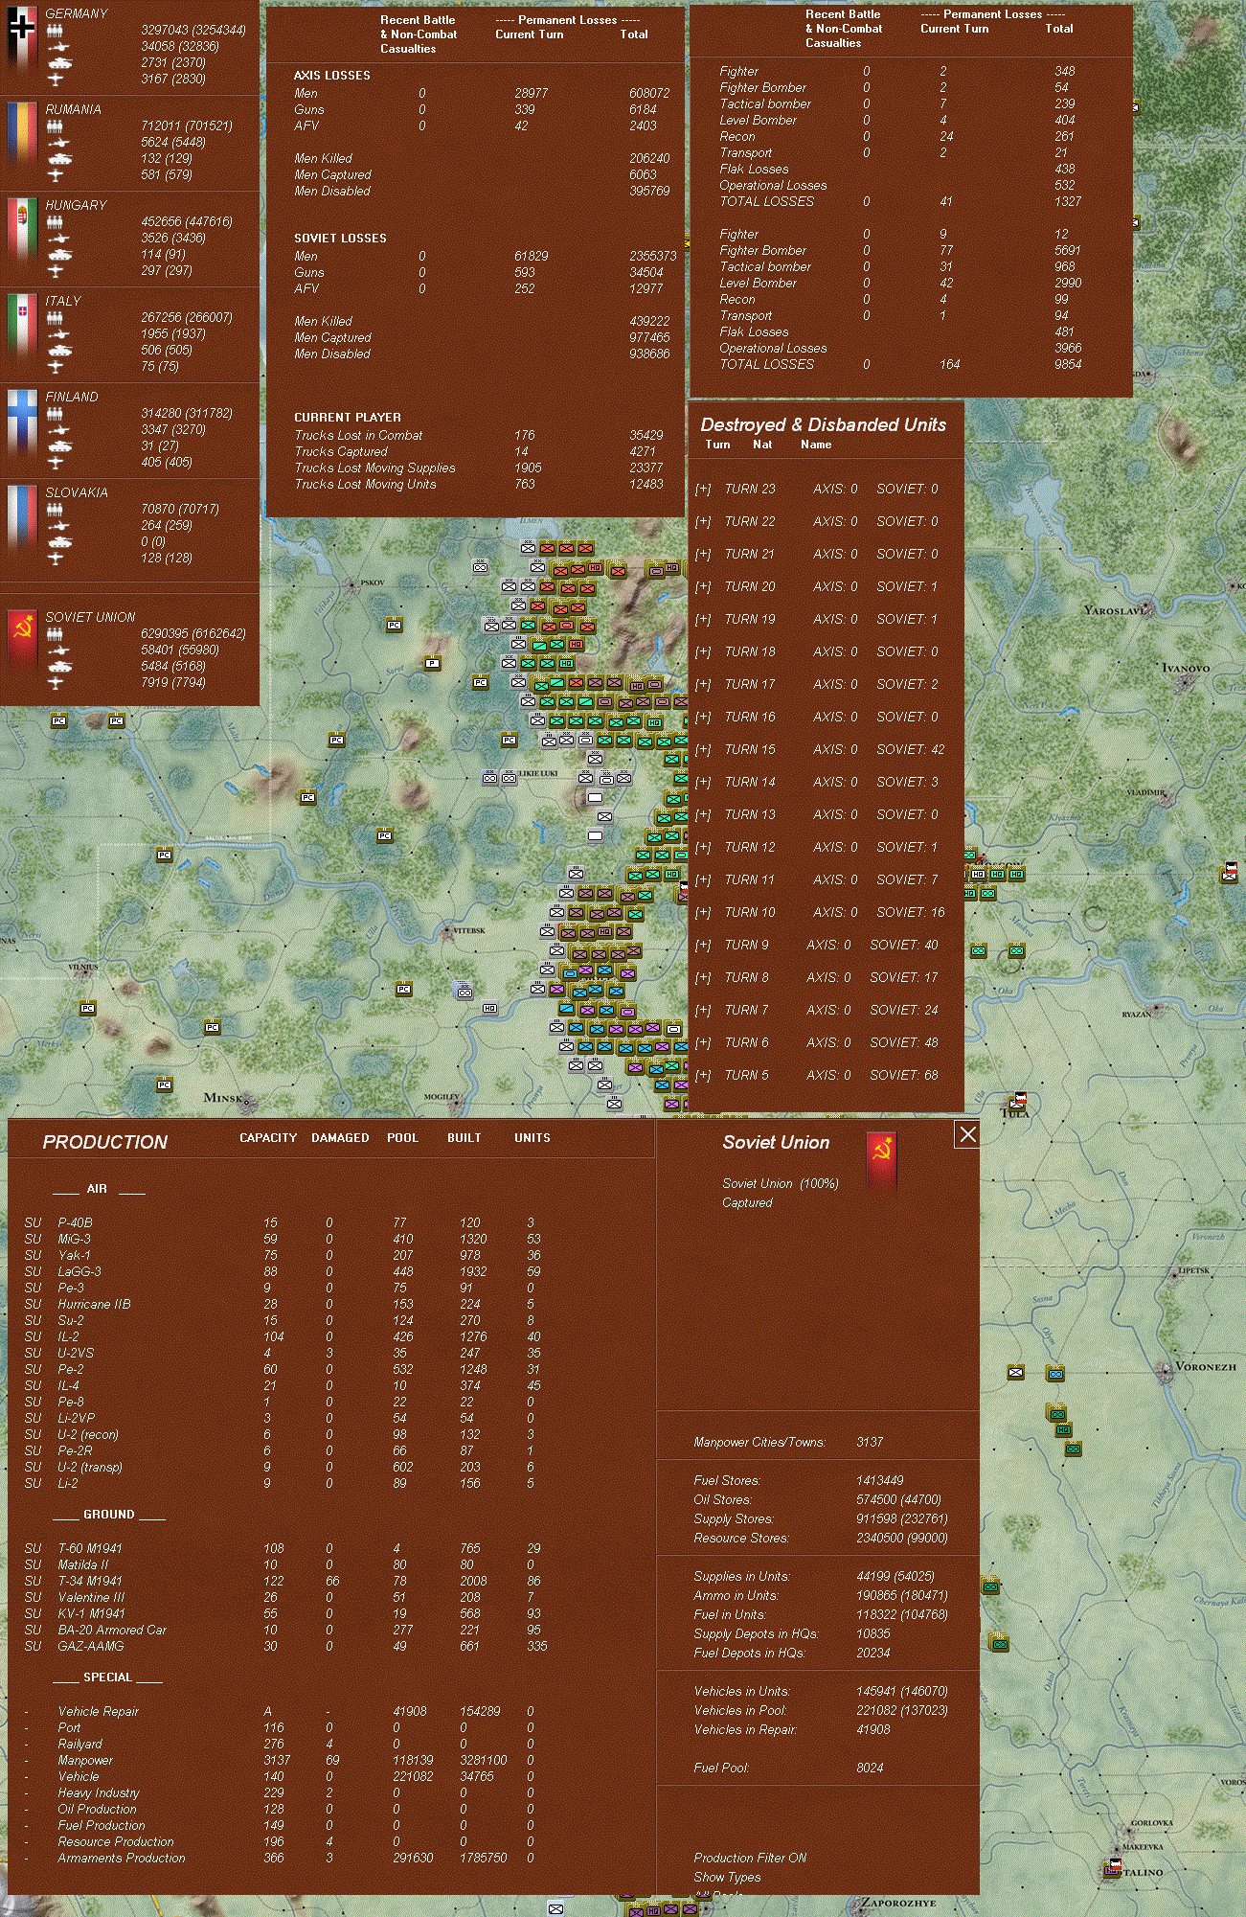Image resolution: width=1246 pixels, height=1917 pixels.
Task: Select the Hurricane IIB production row
Action: point(284,1304)
